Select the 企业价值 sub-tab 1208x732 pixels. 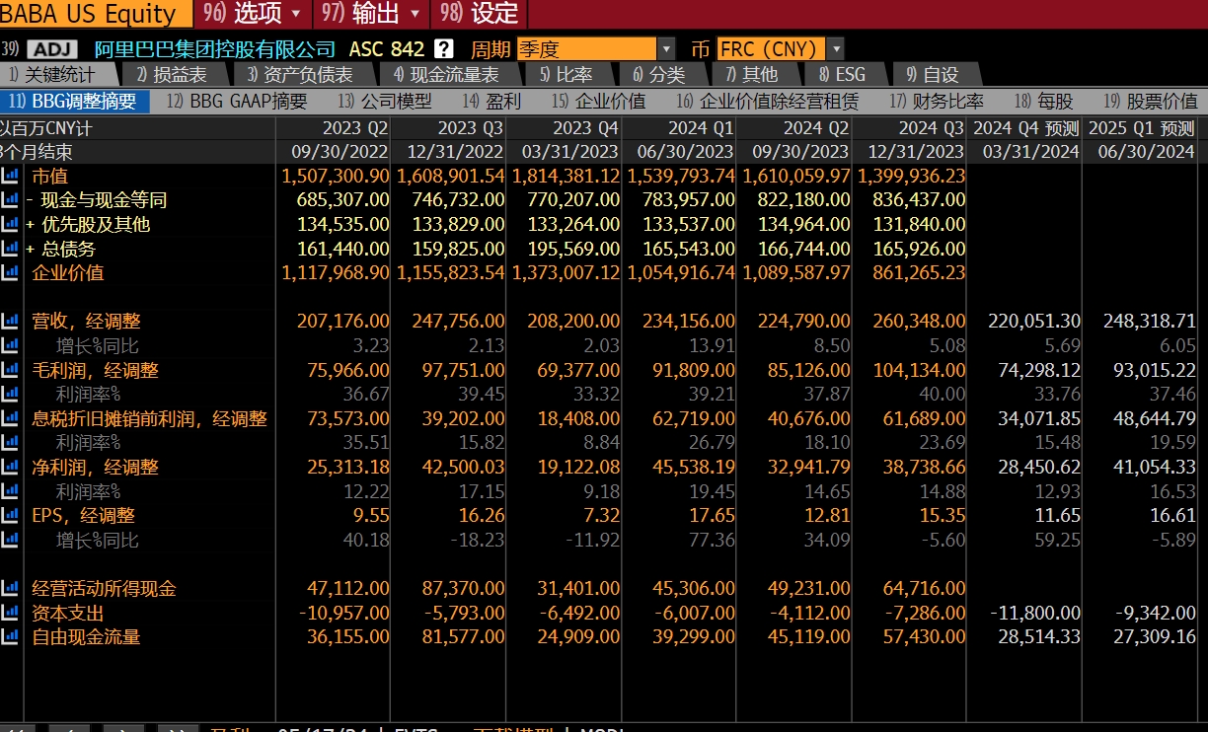coord(599,101)
